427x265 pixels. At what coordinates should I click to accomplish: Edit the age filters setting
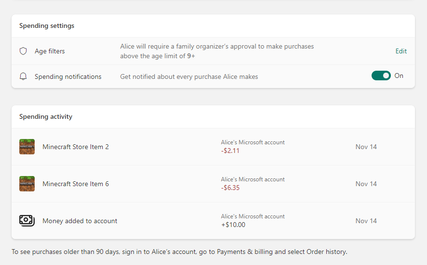click(401, 51)
